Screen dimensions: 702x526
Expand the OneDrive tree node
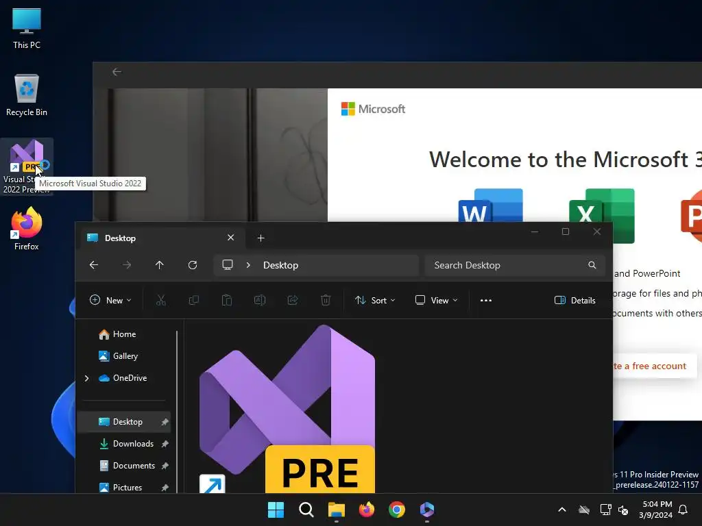[87, 378]
